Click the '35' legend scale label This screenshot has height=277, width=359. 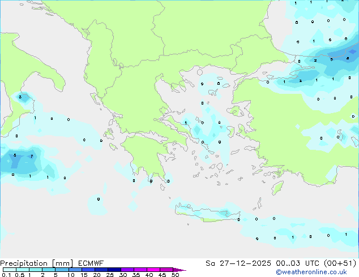(x=136, y=275)
